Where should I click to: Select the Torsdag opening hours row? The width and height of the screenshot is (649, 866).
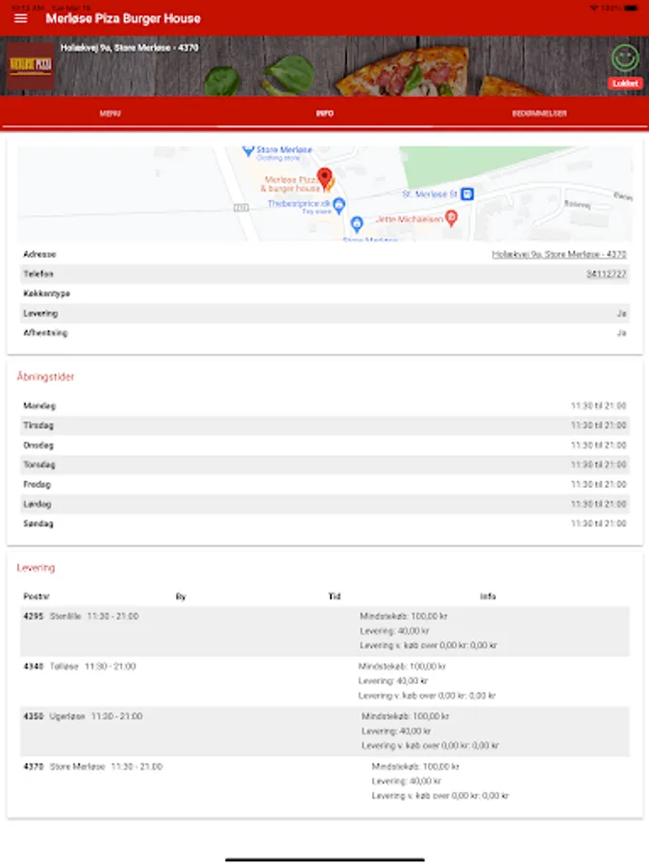point(325,465)
